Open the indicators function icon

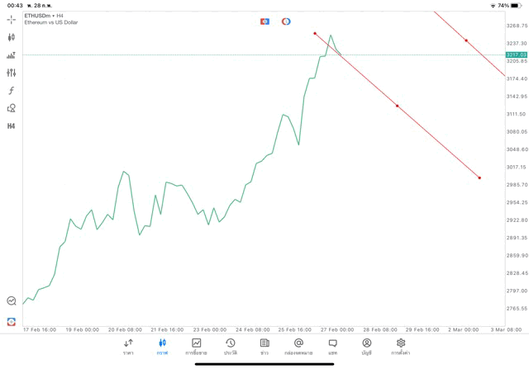pos(12,91)
